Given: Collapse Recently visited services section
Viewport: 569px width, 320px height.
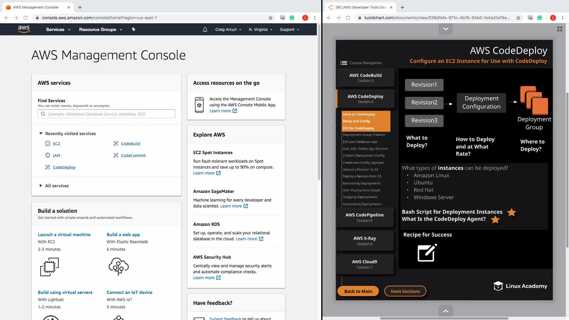Looking at the screenshot, I should 41,134.
